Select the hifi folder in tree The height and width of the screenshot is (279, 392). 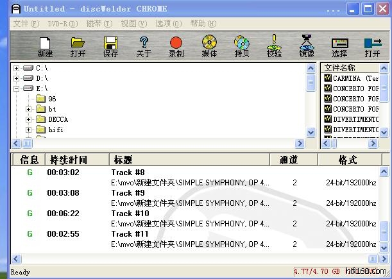click(56, 130)
